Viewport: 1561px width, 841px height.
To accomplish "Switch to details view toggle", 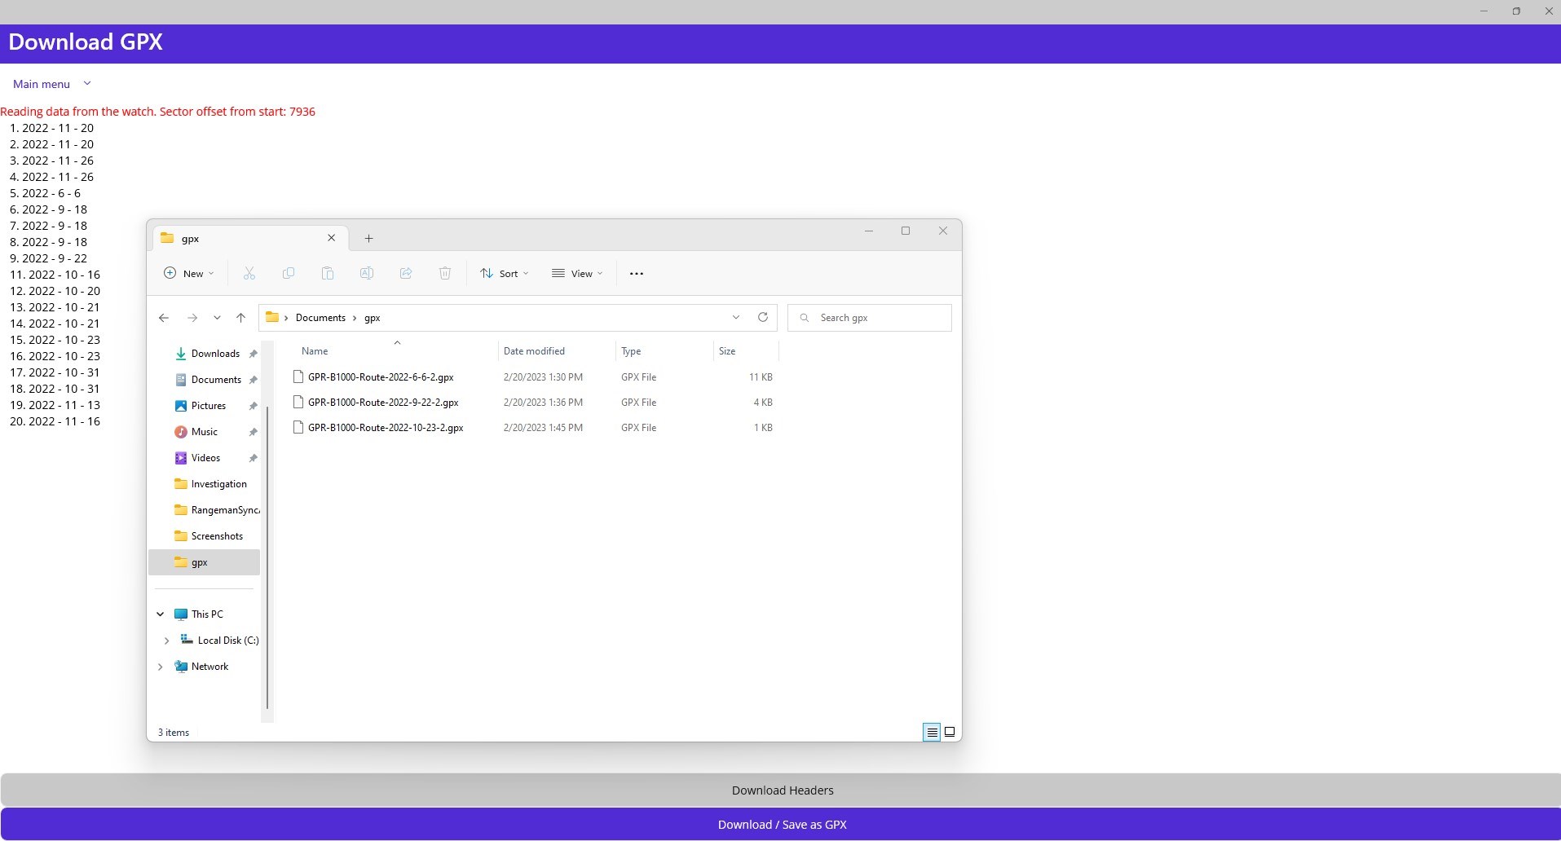I will pyautogui.click(x=932, y=732).
